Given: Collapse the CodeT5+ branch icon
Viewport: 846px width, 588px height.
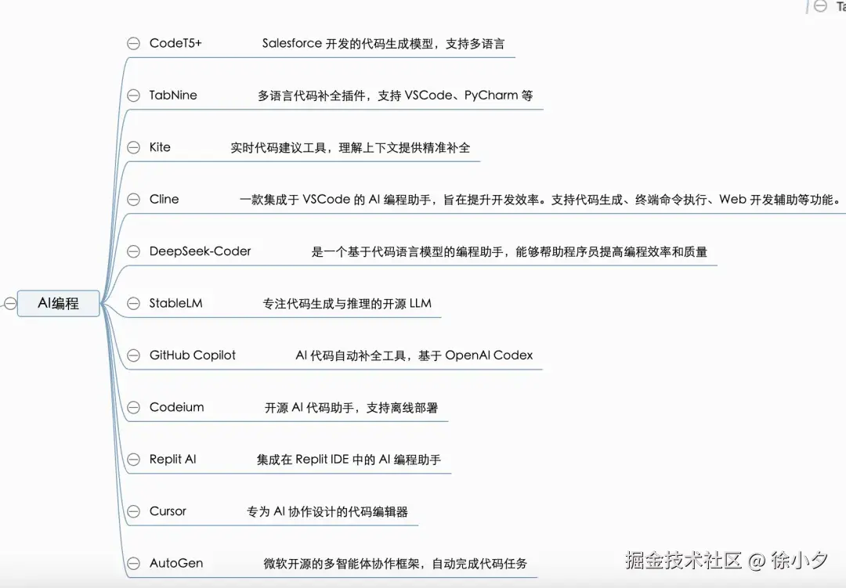Looking at the screenshot, I should click(x=133, y=43).
